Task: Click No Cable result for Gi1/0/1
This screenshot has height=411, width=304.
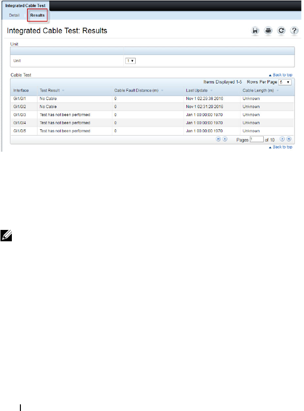Action: [x=48, y=99]
